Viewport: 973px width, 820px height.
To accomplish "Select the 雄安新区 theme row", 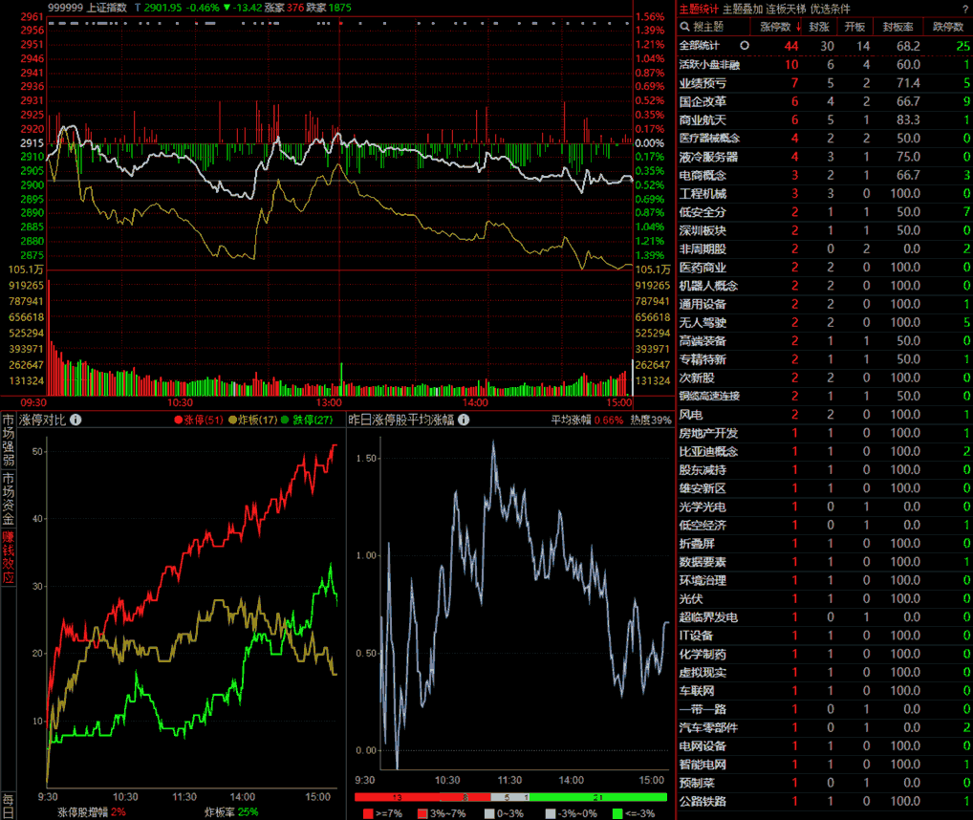I will [x=825, y=488].
